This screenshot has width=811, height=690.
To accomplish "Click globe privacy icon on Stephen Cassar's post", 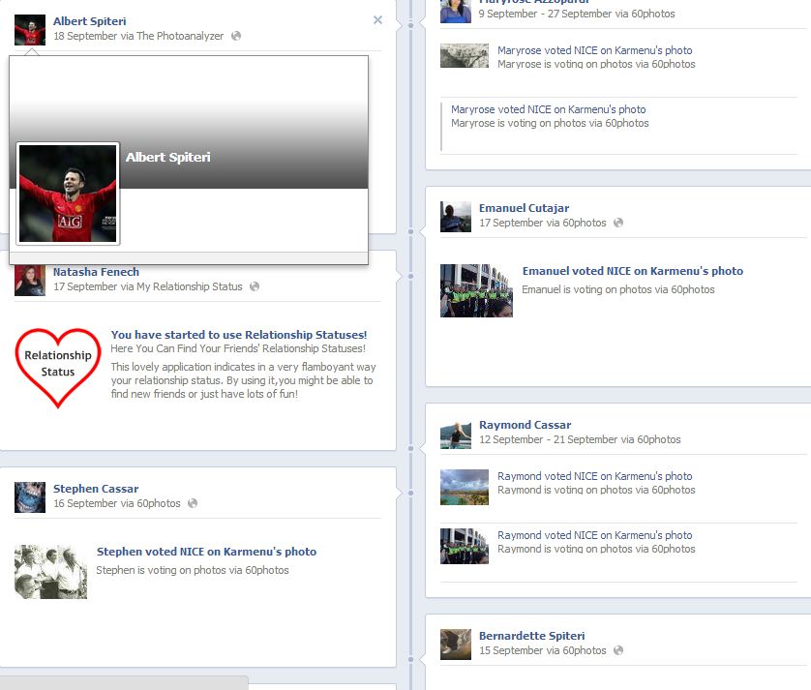I will pyautogui.click(x=193, y=503).
